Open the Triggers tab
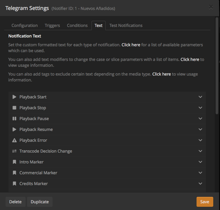Screen dimensions: 220x210 52,25
